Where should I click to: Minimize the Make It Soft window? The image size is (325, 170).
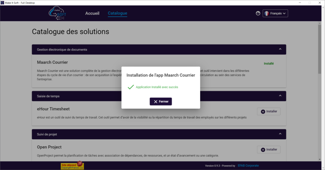[300, 3]
